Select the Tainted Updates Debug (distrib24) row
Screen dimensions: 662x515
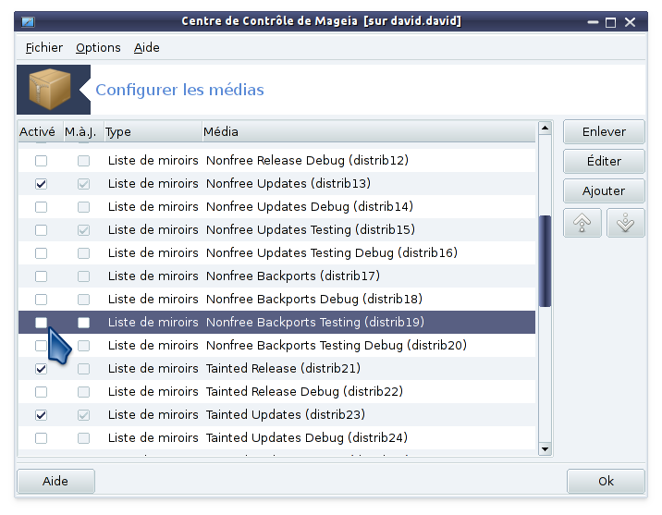[276, 437]
